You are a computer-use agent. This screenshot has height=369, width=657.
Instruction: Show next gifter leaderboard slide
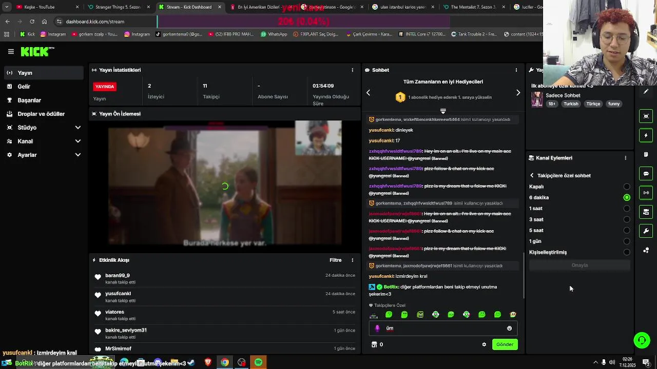point(518,93)
